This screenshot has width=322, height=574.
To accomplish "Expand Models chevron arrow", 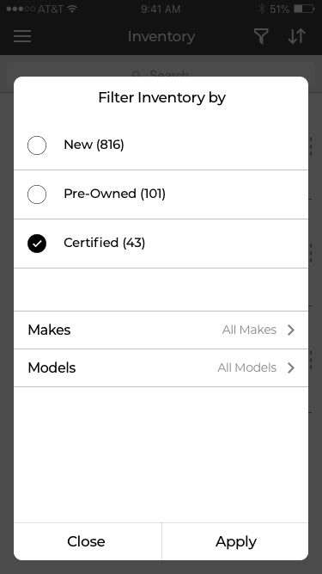I will (291, 367).
